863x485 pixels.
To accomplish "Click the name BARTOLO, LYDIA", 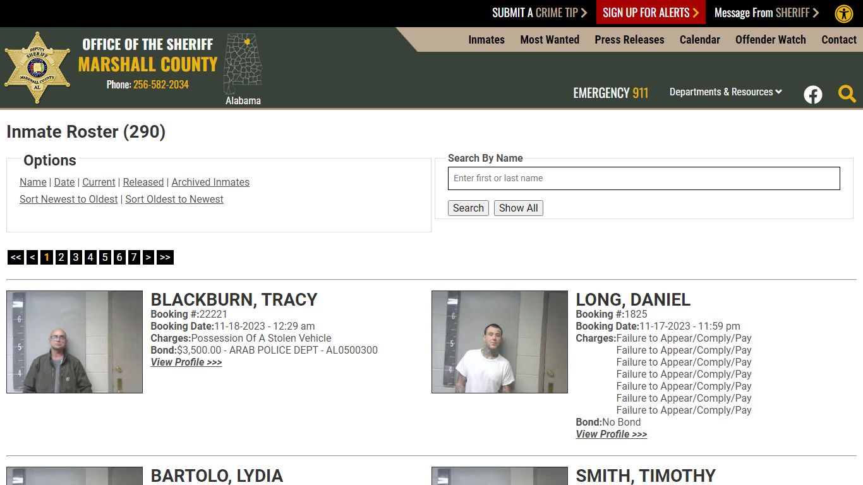I will 217,476.
